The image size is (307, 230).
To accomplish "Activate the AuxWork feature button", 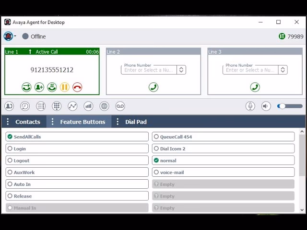I will [x=77, y=172].
